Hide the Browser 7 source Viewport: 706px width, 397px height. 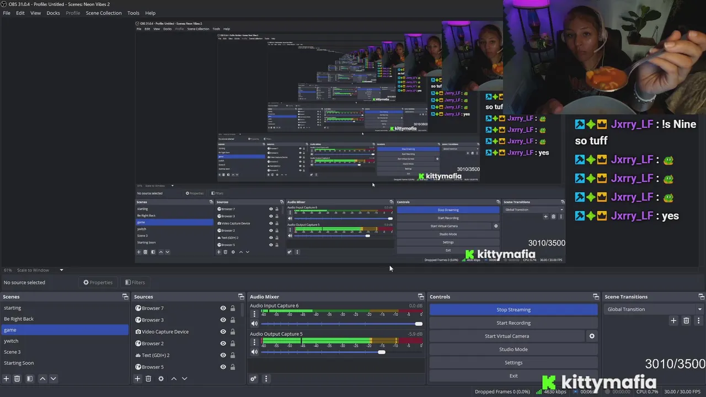click(223, 308)
